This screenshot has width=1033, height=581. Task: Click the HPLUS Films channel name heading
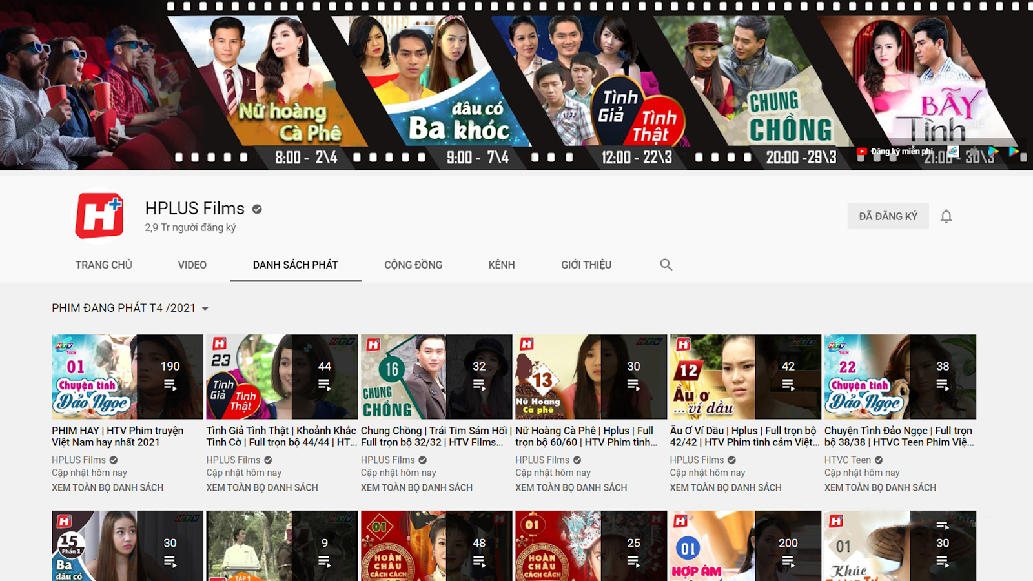[x=194, y=208]
